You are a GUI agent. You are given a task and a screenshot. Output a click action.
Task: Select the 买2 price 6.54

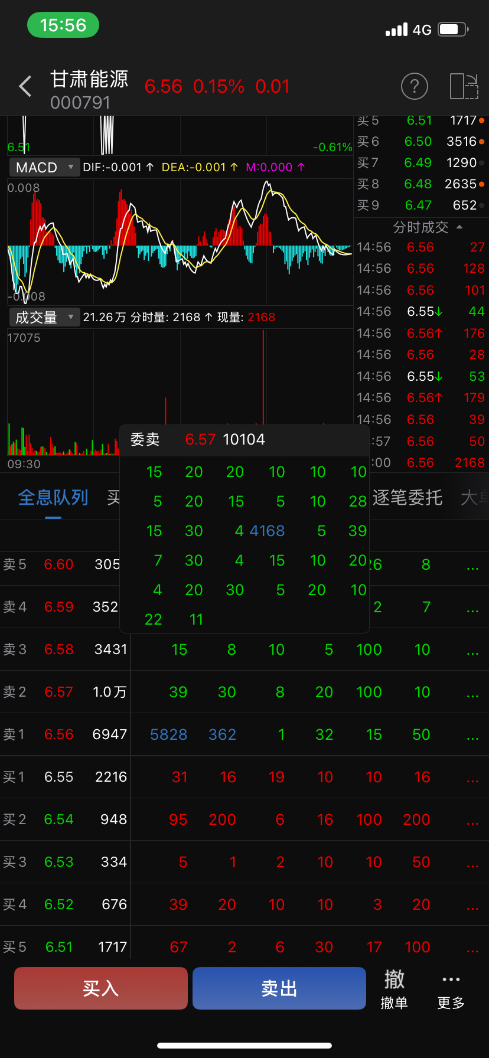59,819
